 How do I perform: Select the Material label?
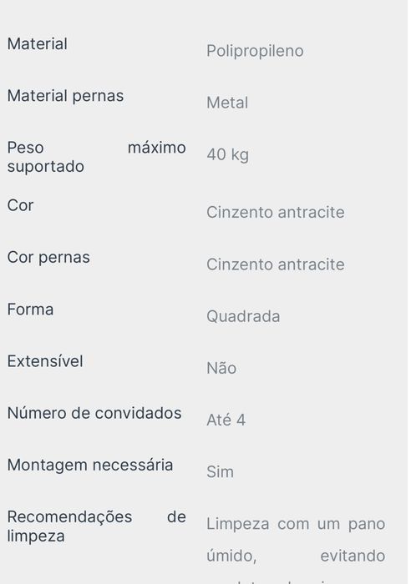(38, 44)
